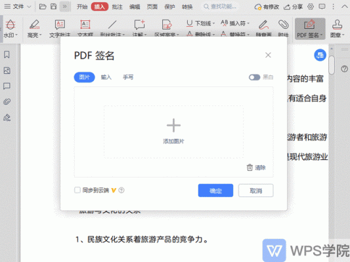This screenshot has width=350, height=262.
Task: Open the signature panel in sidebar
Action: coord(7,117)
